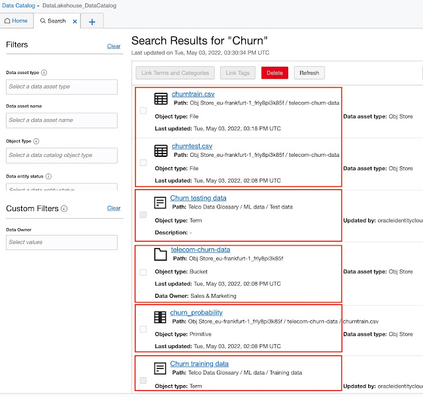Click DataLakehouse_DataCatalog breadcrumb text
The image size is (423, 397).
click(79, 5)
